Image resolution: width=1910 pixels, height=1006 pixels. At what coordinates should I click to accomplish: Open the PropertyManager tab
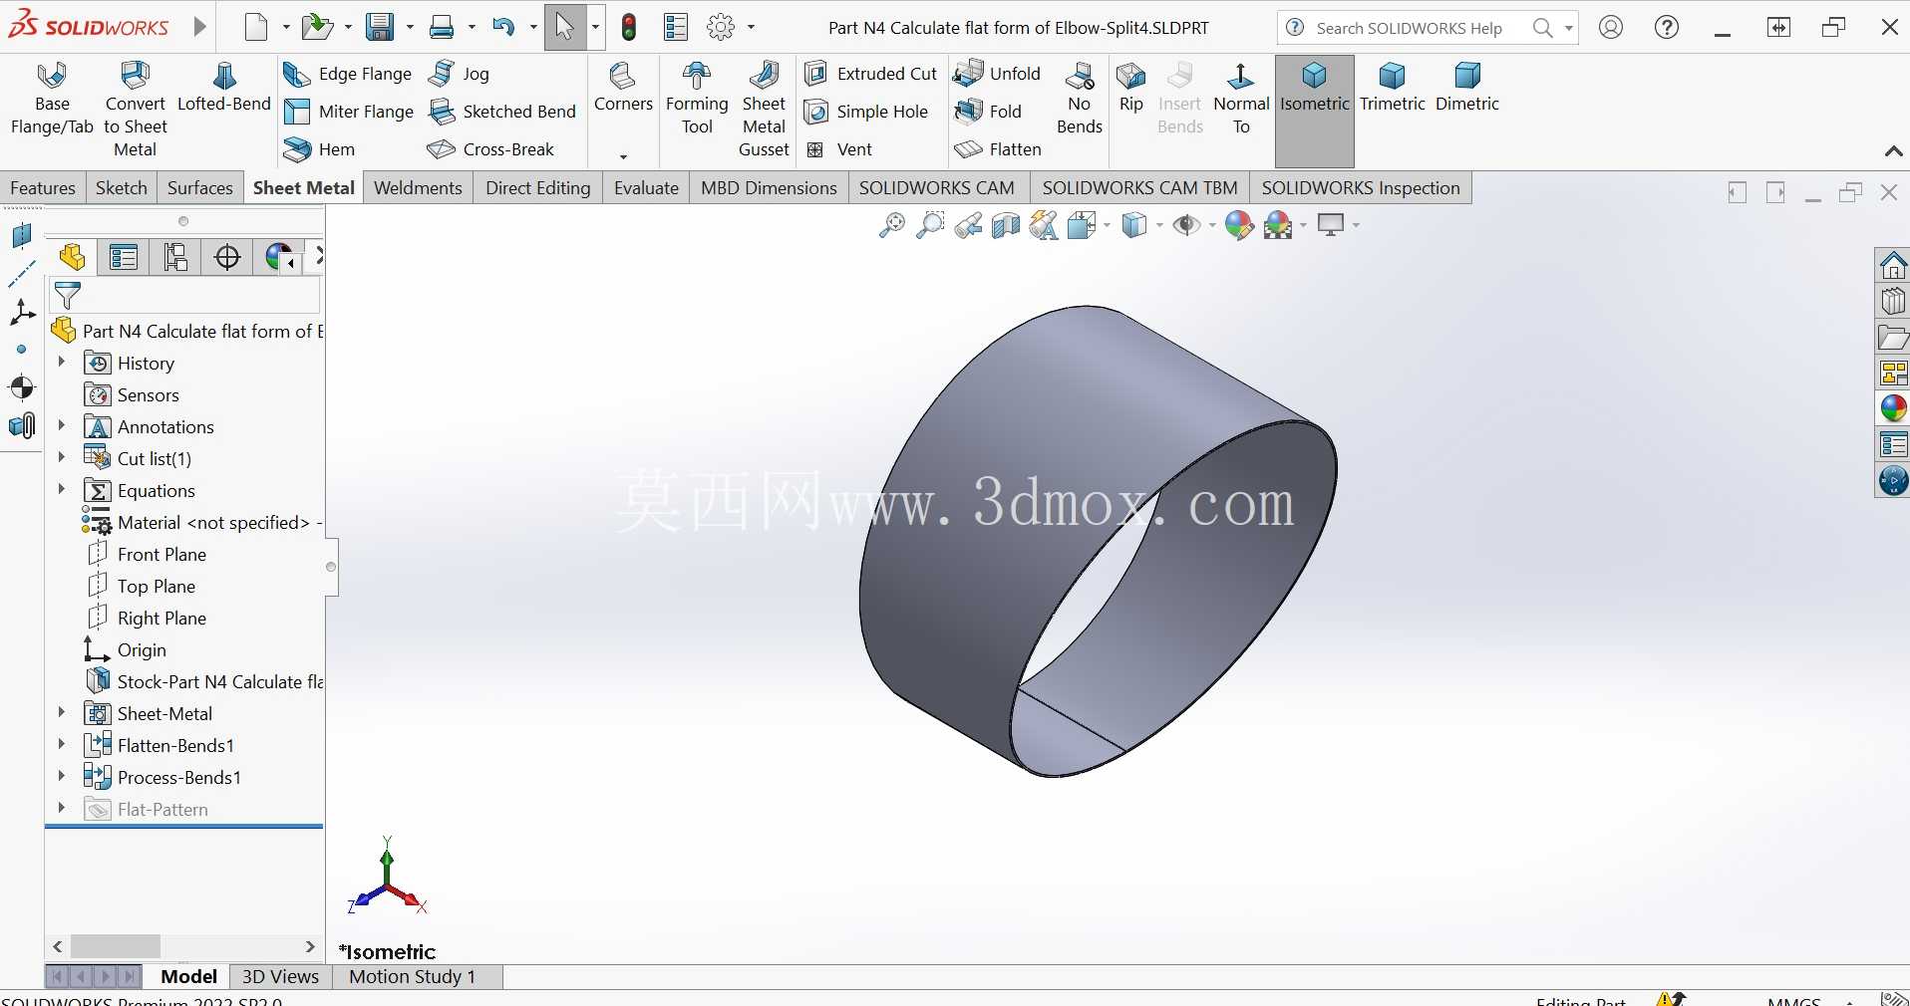[124, 258]
